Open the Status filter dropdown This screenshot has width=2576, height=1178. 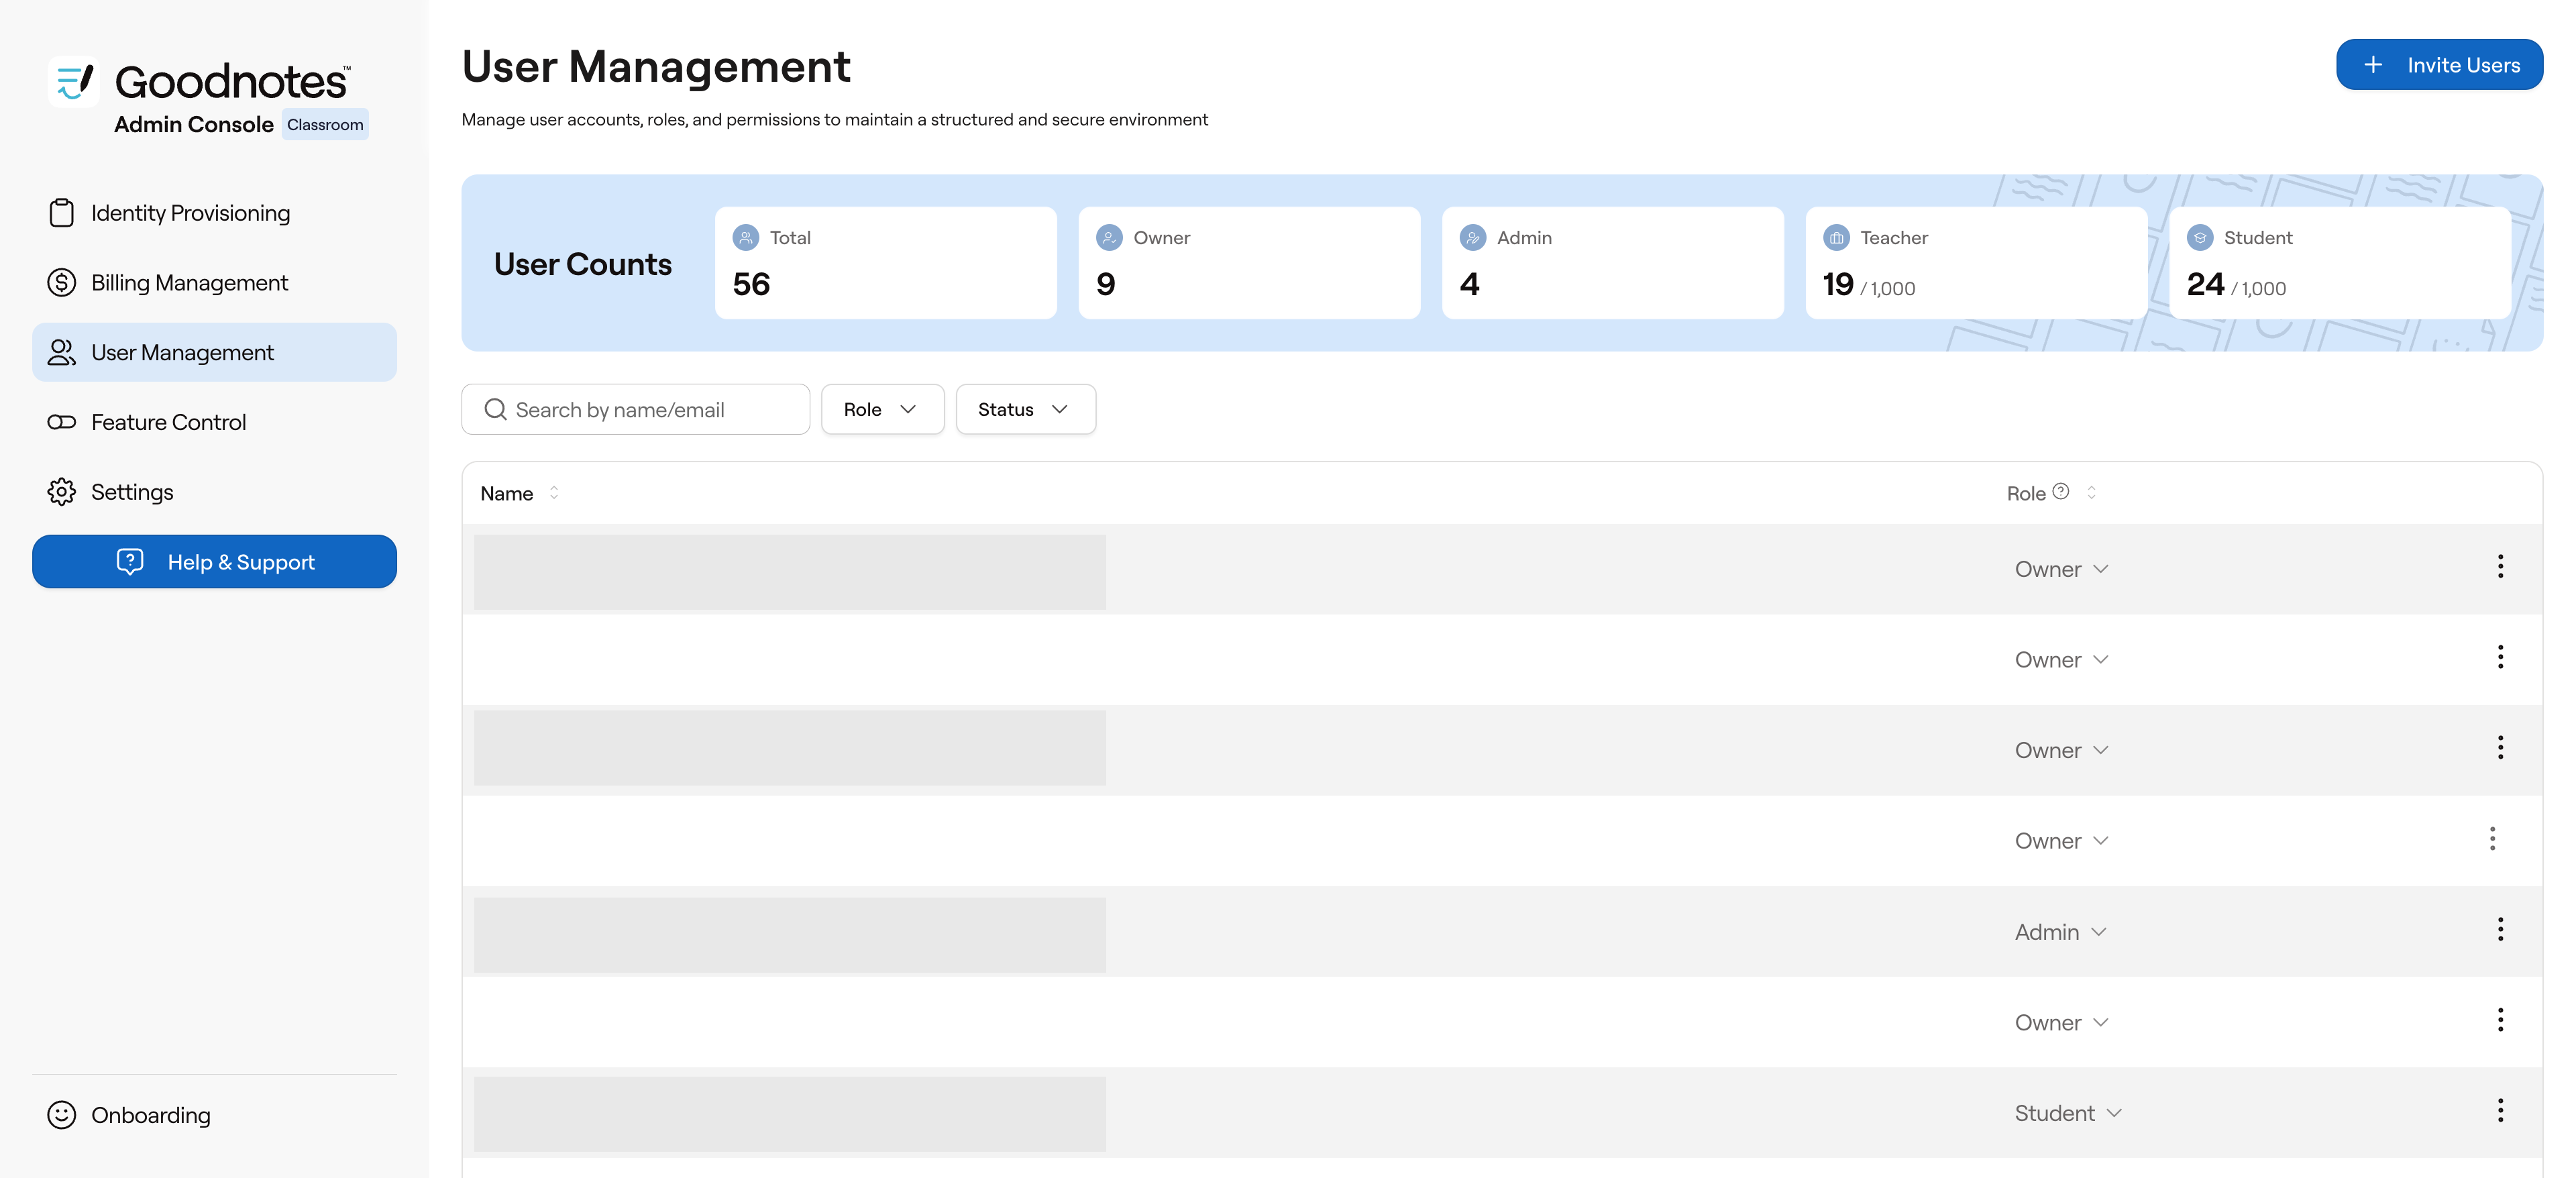pos(1025,410)
